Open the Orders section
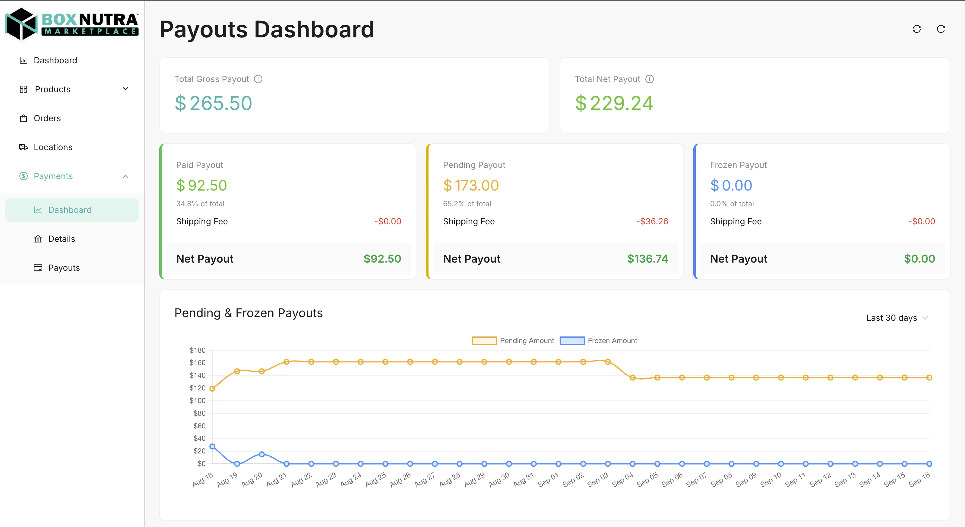Screen dimensions: 965x527 [47, 118]
